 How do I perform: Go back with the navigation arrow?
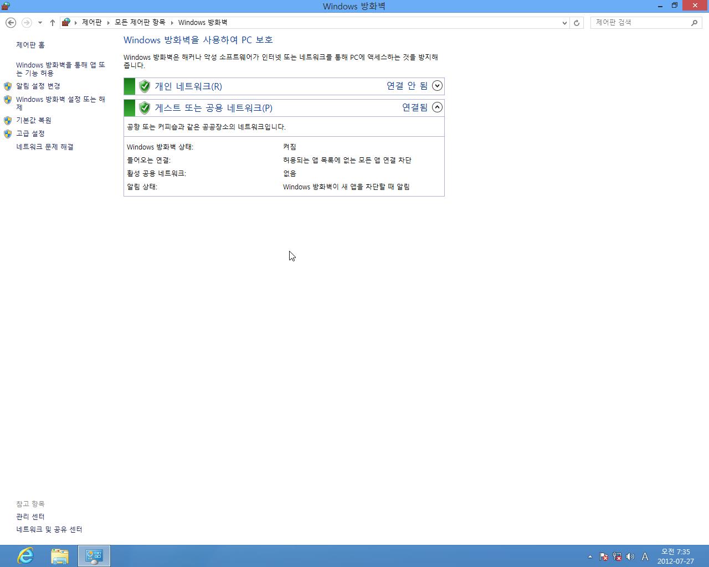point(11,23)
